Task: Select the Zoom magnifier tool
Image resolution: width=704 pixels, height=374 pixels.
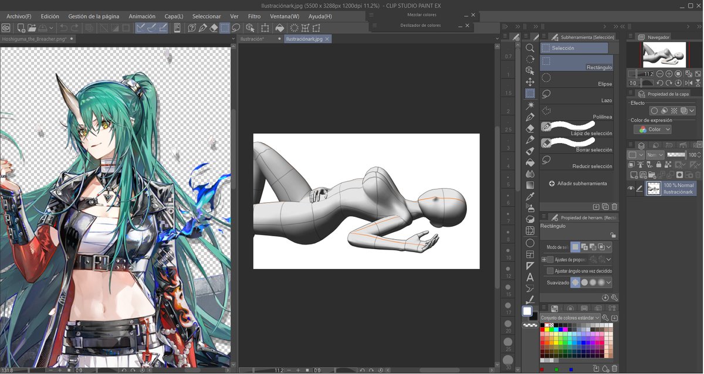Action: click(530, 47)
